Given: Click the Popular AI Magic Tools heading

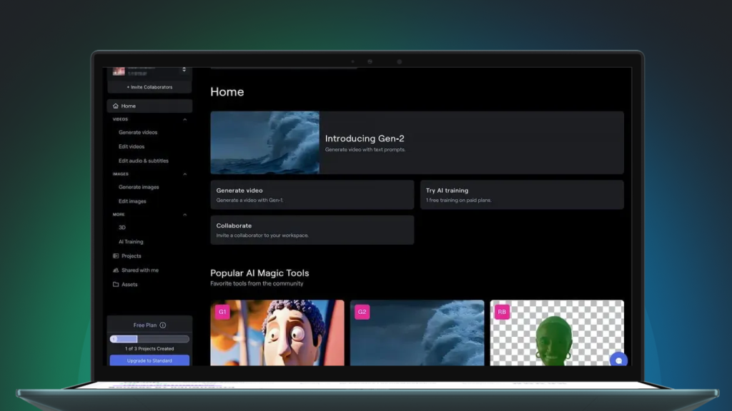Looking at the screenshot, I should coord(259,273).
